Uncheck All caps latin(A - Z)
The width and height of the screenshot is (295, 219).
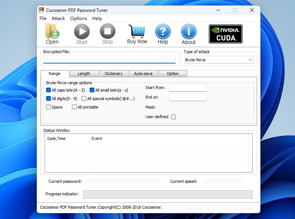[x=48, y=90]
